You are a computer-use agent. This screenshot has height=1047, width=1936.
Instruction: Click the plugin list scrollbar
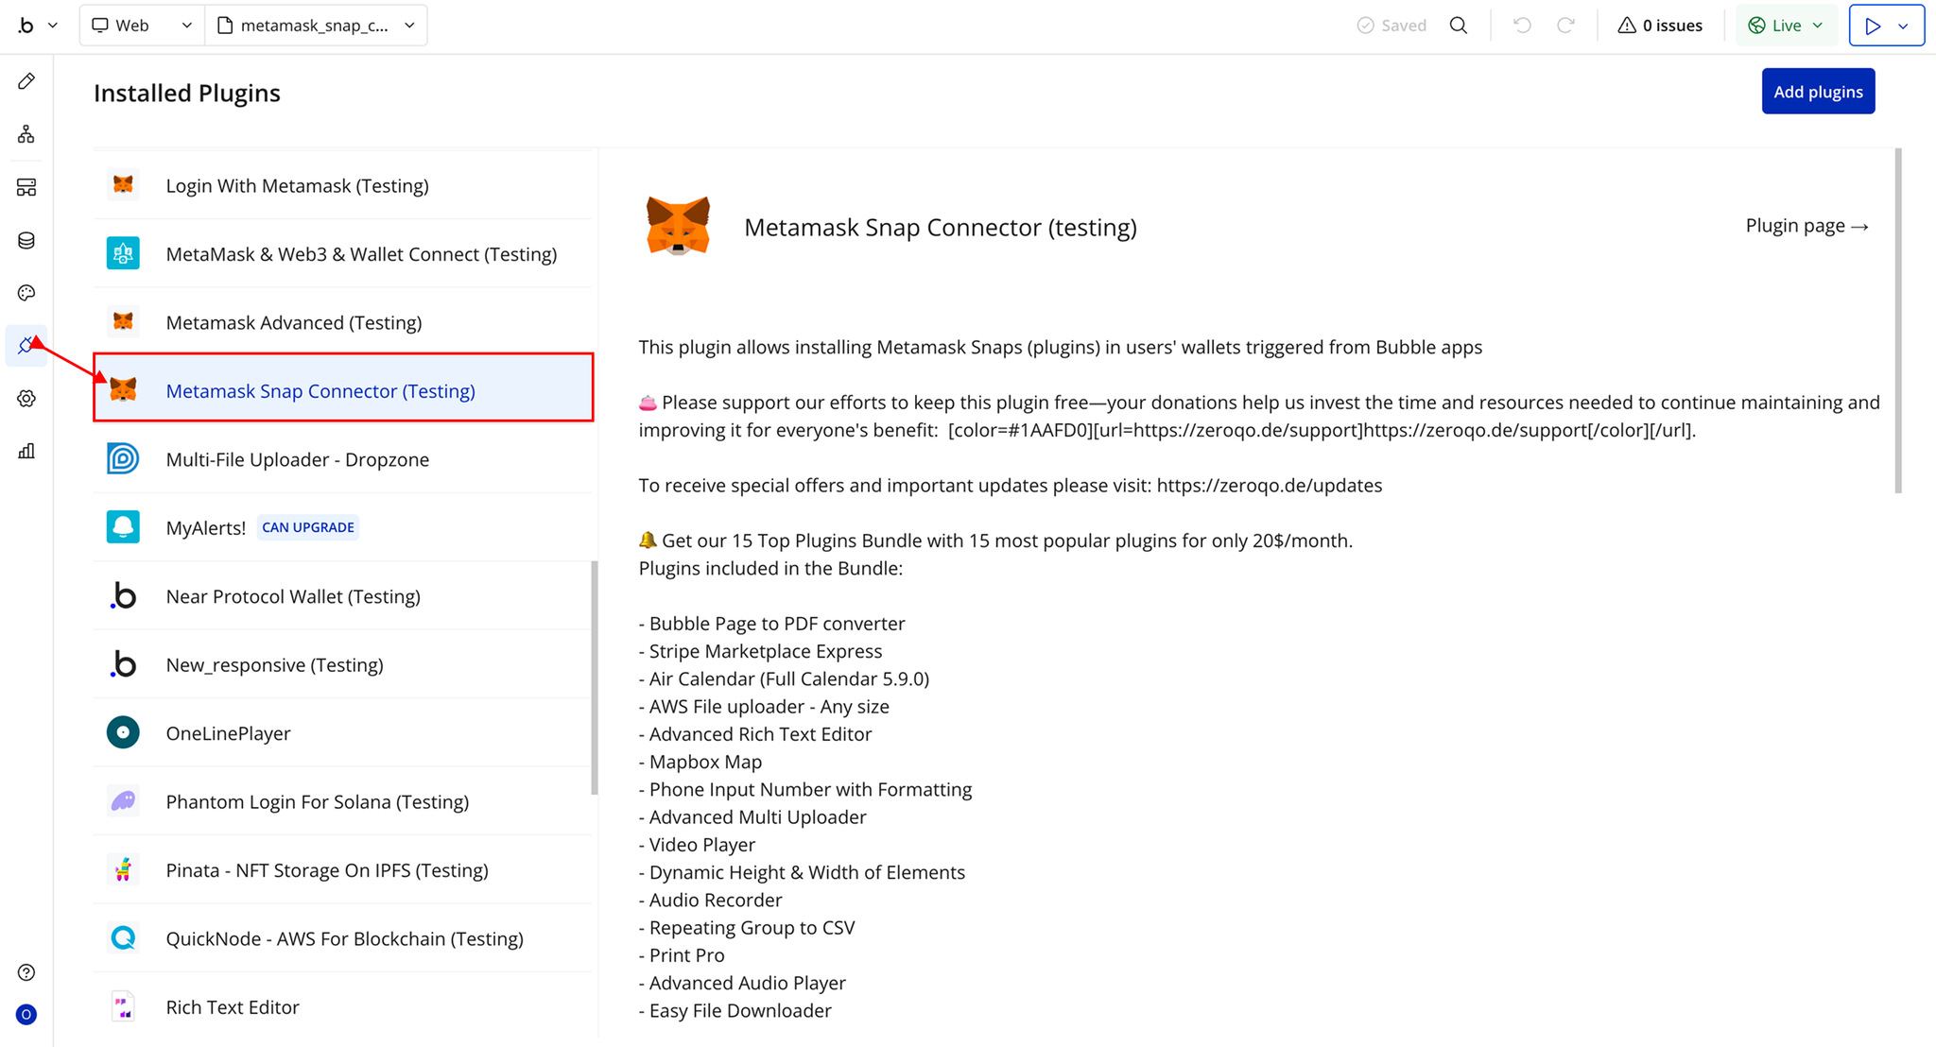(x=595, y=677)
